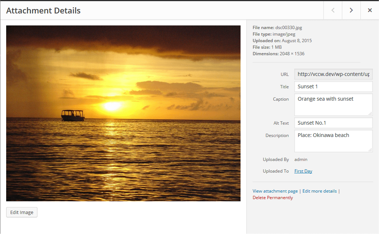Open the View attachment page link
Image resolution: width=379 pixels, height=234 pixels.
(x=275, y=191)
